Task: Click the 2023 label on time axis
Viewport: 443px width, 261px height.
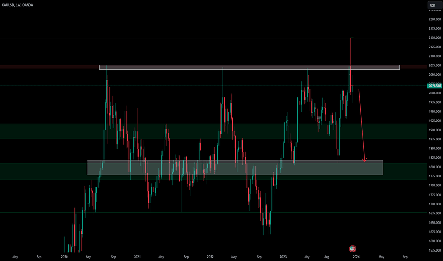Action: click(283, 257)
